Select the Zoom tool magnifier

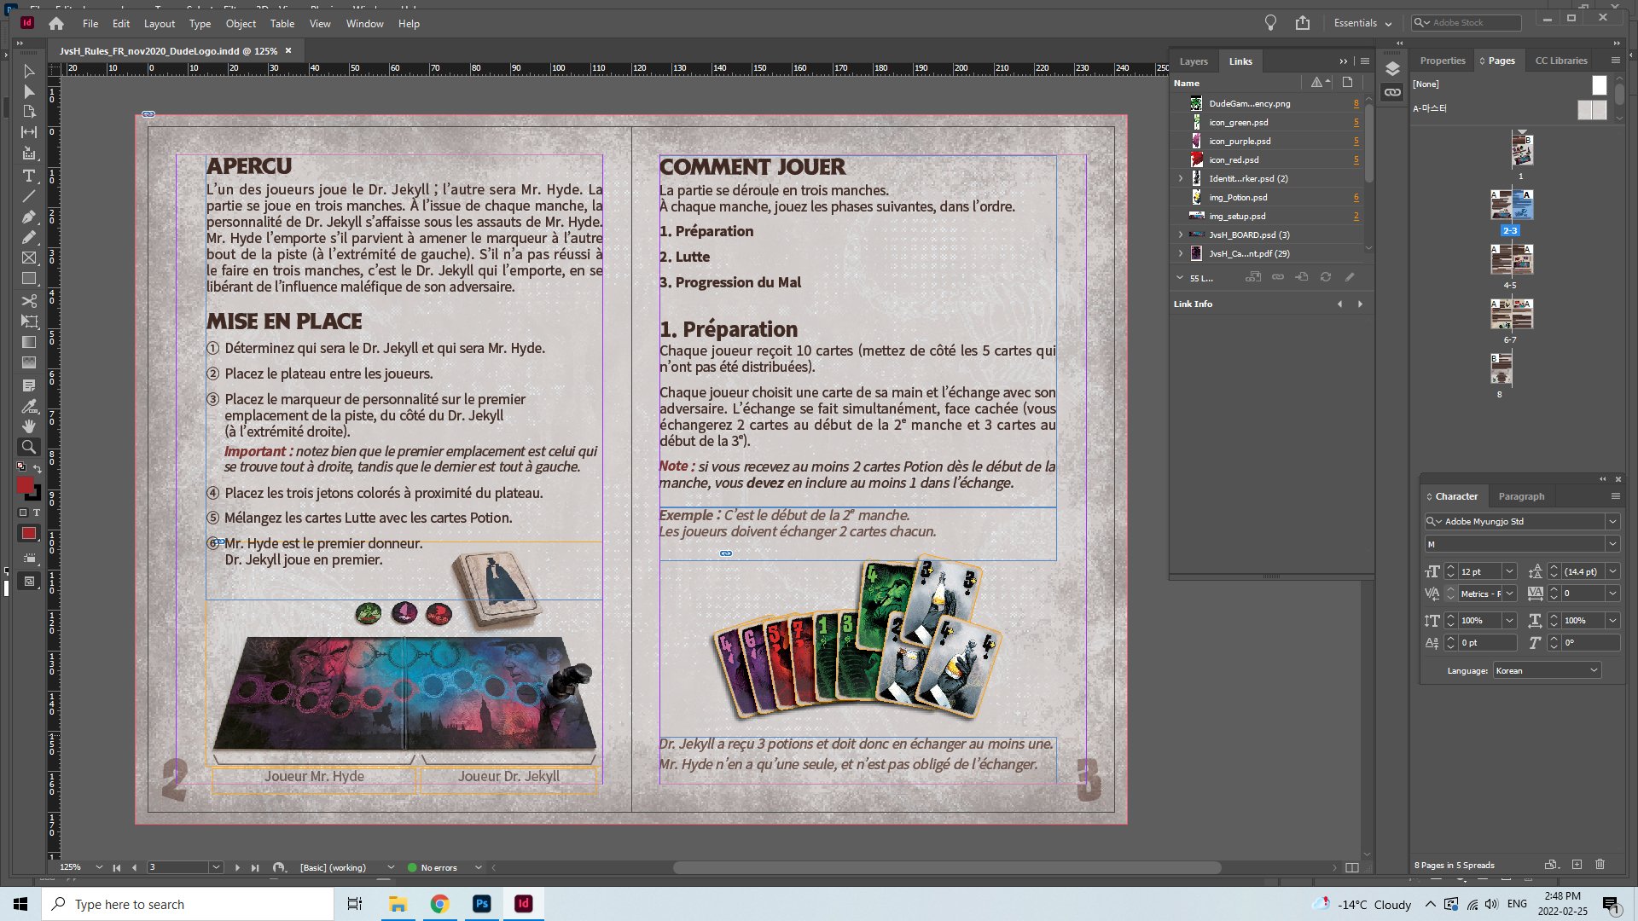[x=29, y=447]
